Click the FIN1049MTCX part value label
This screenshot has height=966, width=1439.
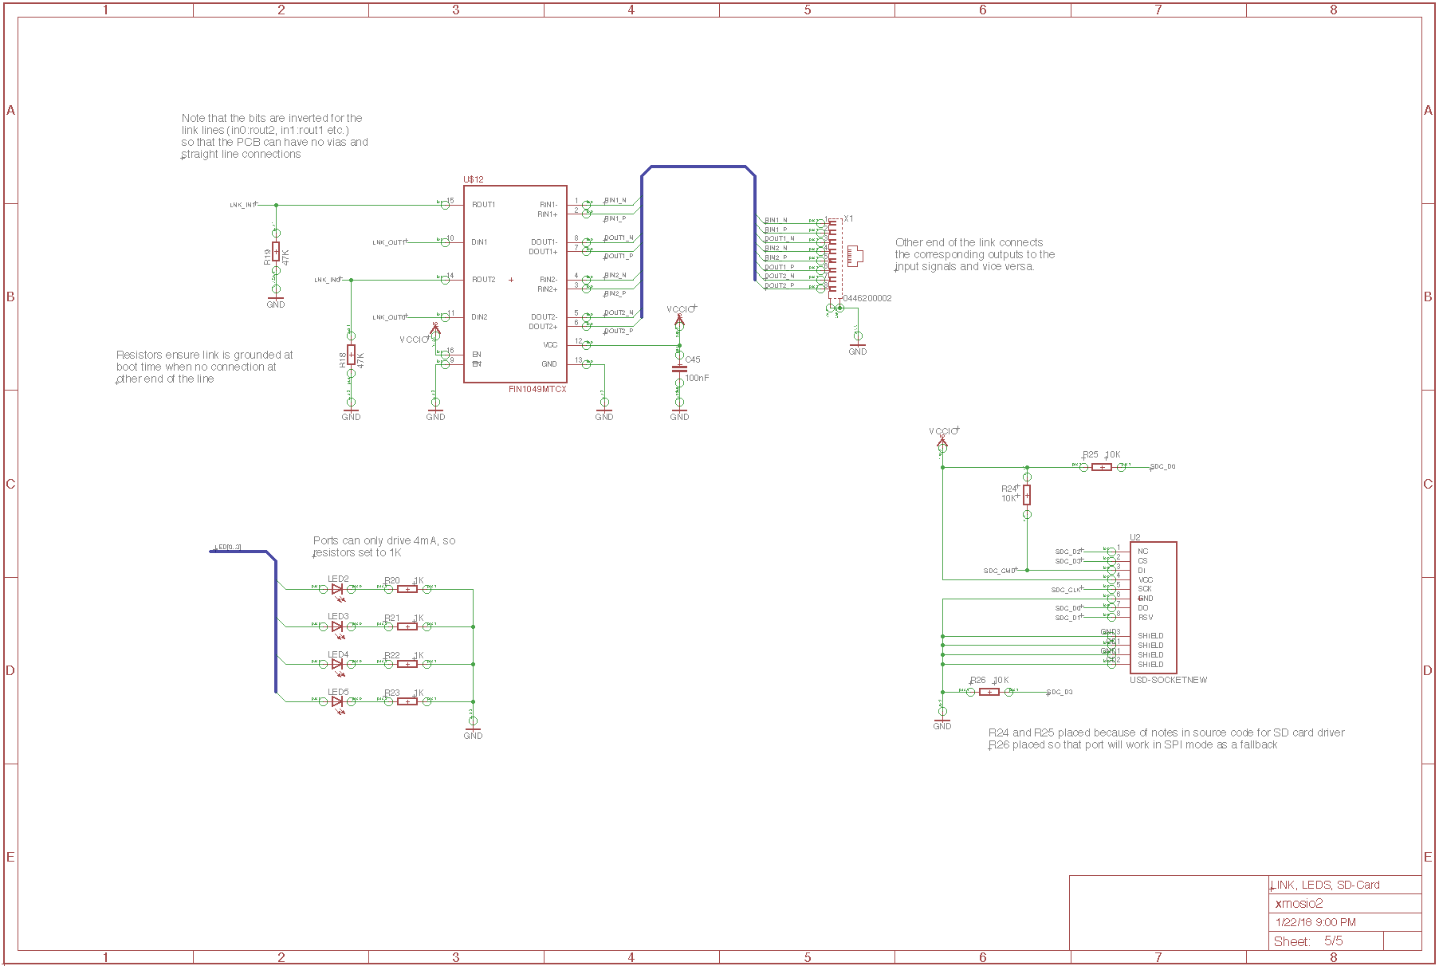point(537,389)
